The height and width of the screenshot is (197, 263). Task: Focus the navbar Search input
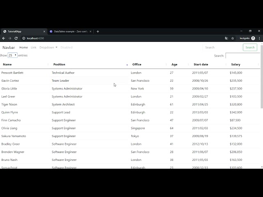pyautogui.click(x=222, y=48)
